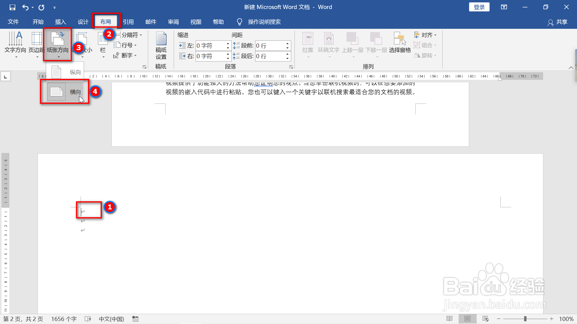577x324 pixels.
Task: Select Landscape (横向) orientation option
Action: click(65, 92)
